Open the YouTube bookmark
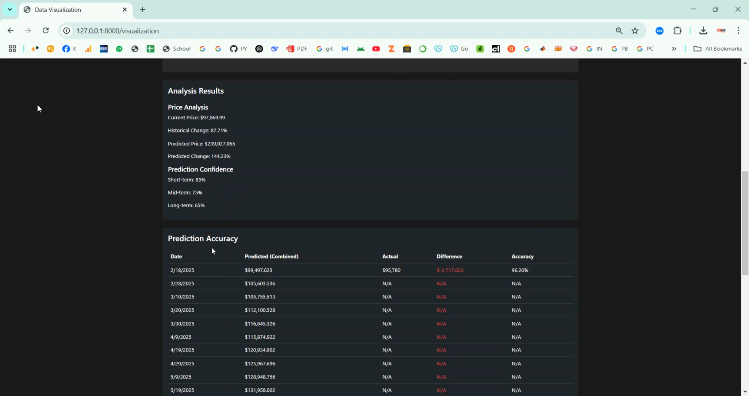Viewport: 749px width, 396px height. point(376,49)
